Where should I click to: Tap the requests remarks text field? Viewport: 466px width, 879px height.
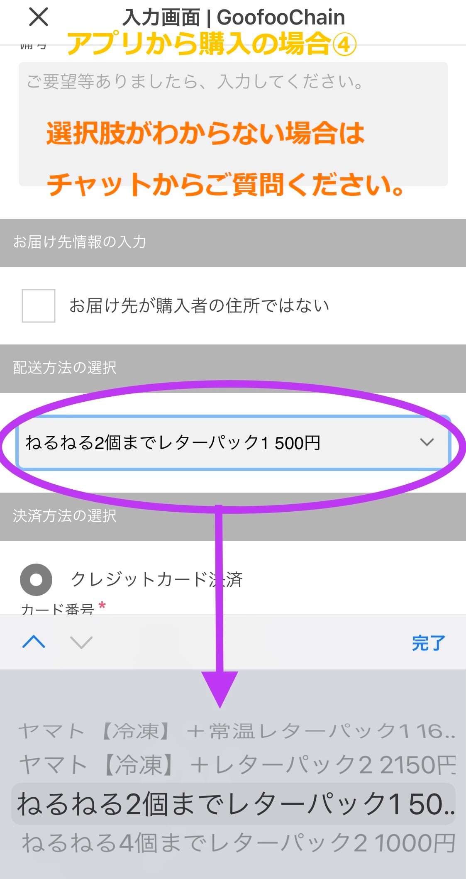point(233,124)
